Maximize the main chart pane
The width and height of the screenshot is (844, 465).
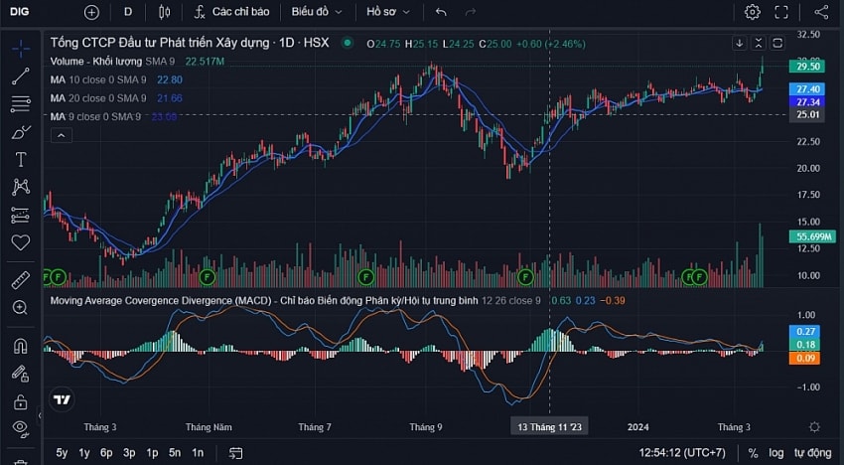[x=777, y=43]
